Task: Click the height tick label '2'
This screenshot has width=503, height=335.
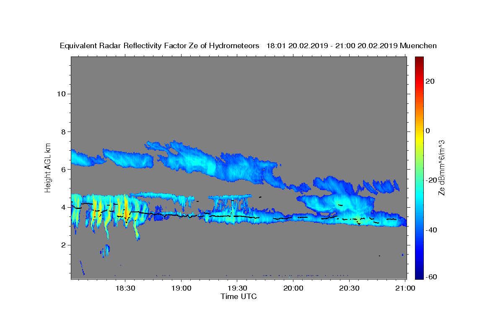Action: (x=63, y=245)
